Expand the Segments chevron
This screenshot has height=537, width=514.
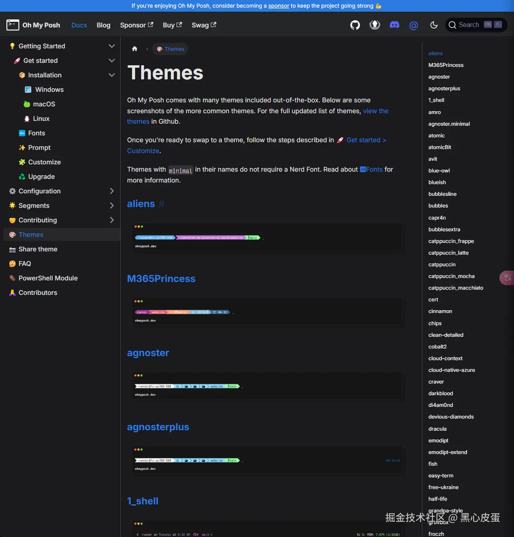[x=112, y=205]
